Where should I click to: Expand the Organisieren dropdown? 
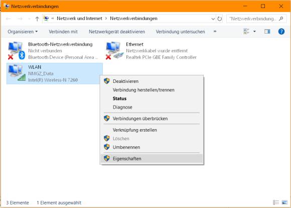pos(23,32)
